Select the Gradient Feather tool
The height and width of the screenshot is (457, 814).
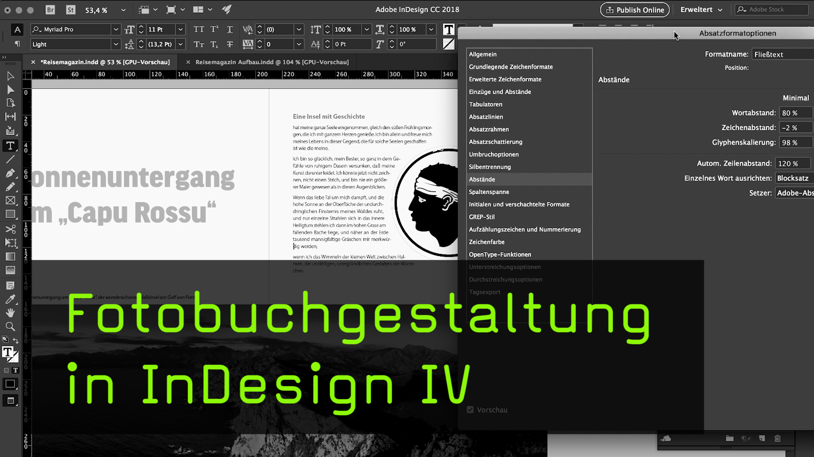coord(11,270)
